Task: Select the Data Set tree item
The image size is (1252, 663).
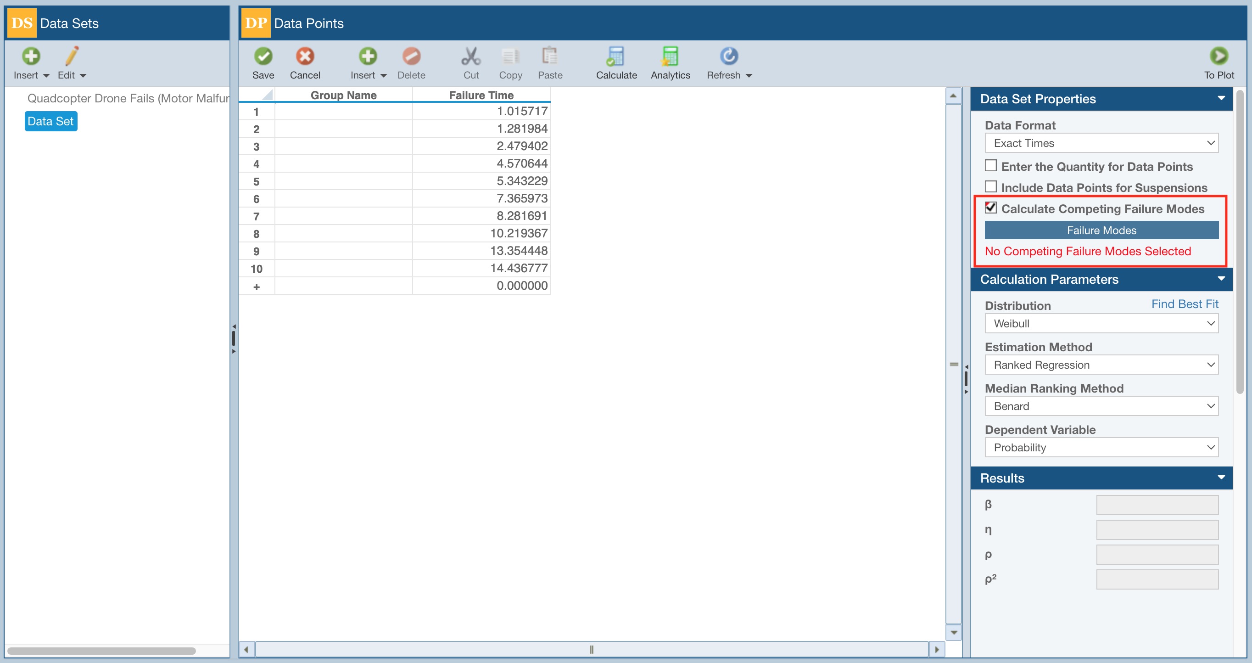Action: tap(50, 122)
